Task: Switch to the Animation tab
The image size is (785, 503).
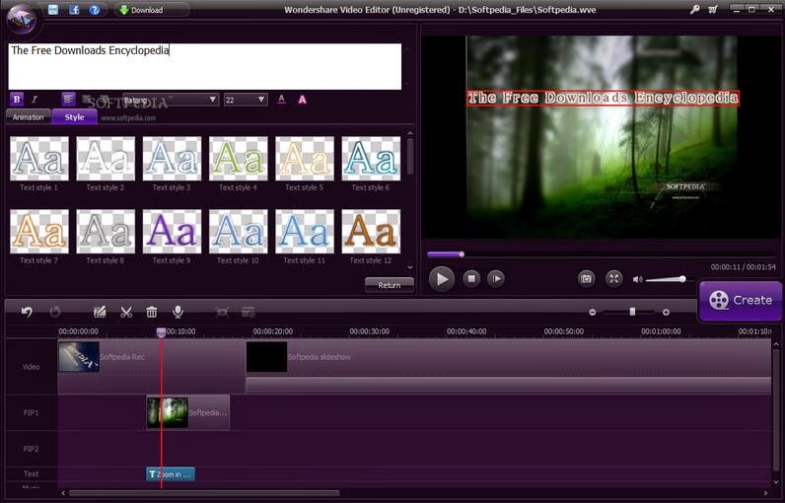Action: tap(28, 117)
